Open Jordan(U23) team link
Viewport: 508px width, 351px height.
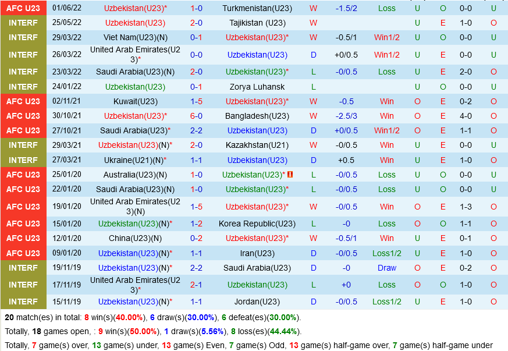[257, 302]
